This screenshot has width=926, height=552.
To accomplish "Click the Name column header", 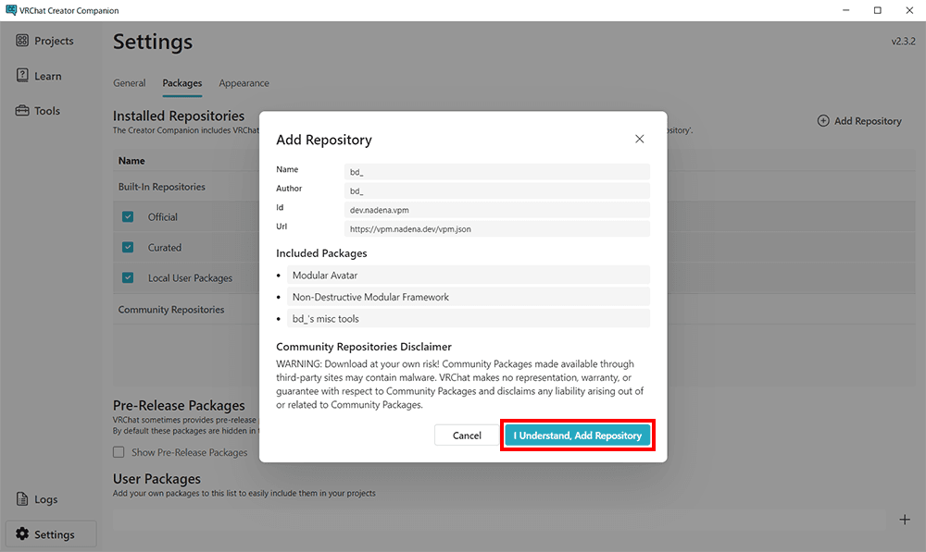I will [131, 160].
